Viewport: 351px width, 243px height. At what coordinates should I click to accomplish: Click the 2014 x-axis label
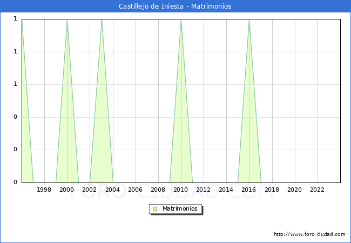226,190
